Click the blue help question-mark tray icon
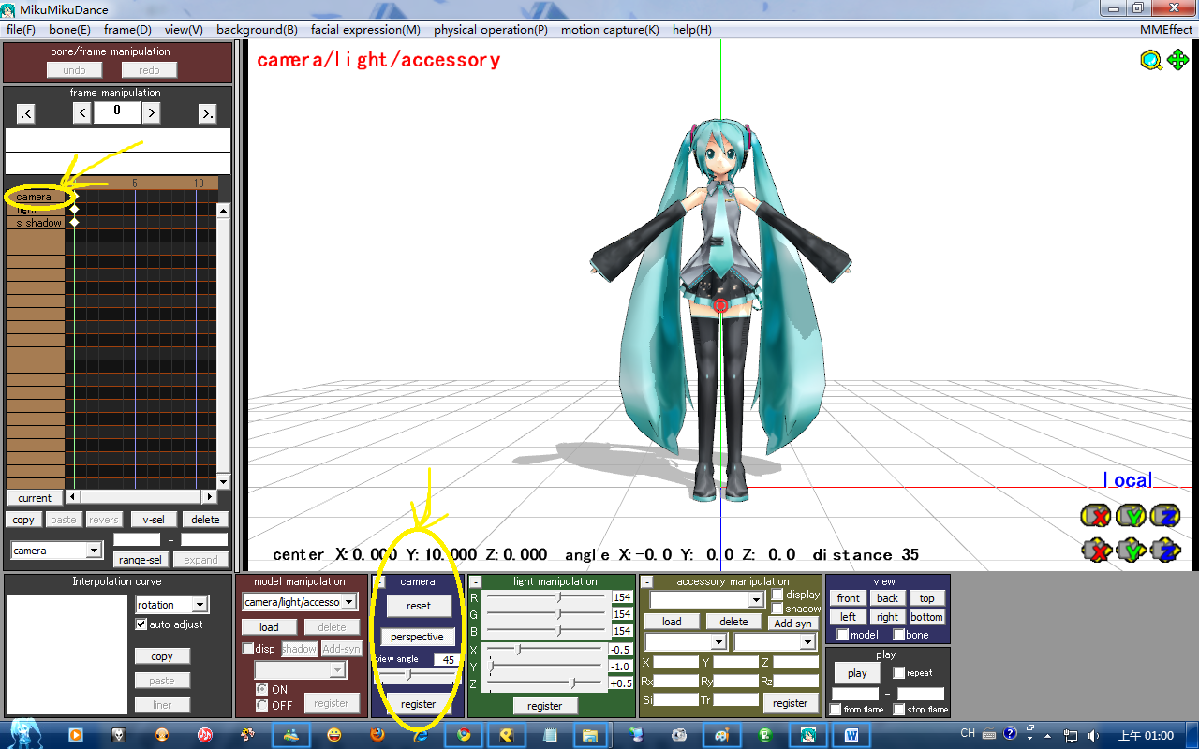1199x749 pixels. (1010, 734)
